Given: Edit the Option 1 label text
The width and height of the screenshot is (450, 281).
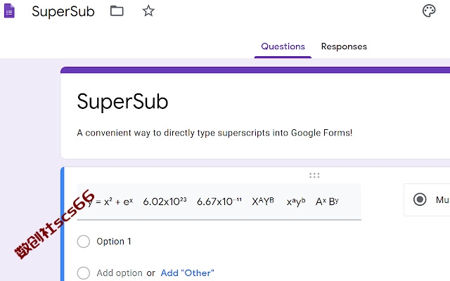Looking at the screenshot, I should tap(114, 242).
